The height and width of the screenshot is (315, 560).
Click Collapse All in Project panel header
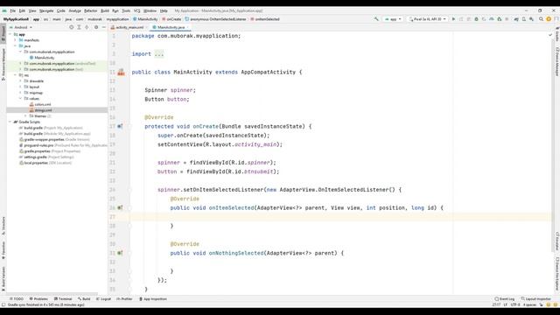pos(87,27)
